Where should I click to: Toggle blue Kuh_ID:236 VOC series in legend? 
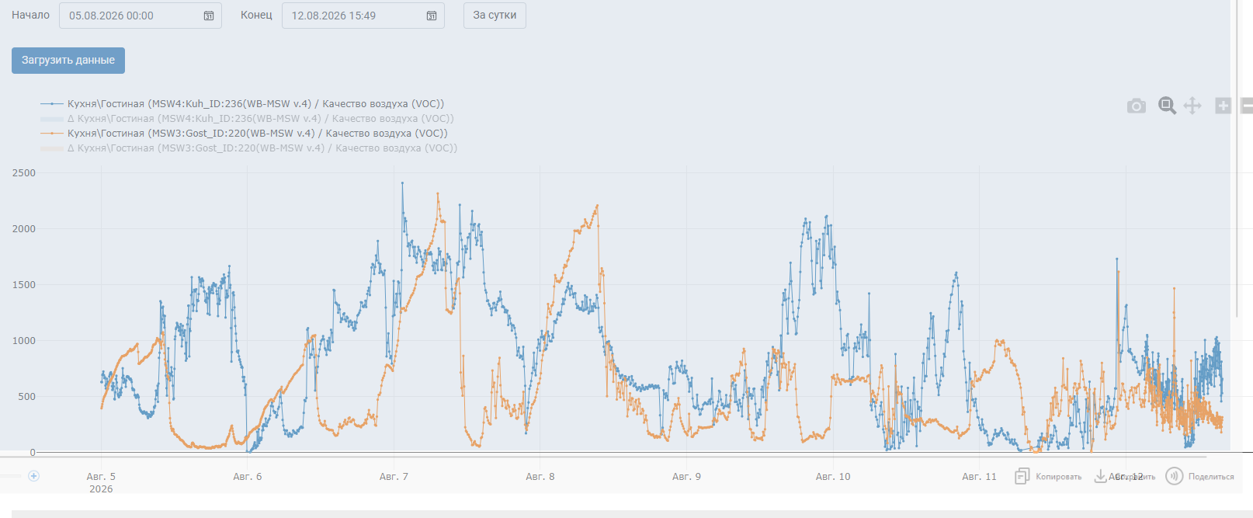tap(242, 103)
